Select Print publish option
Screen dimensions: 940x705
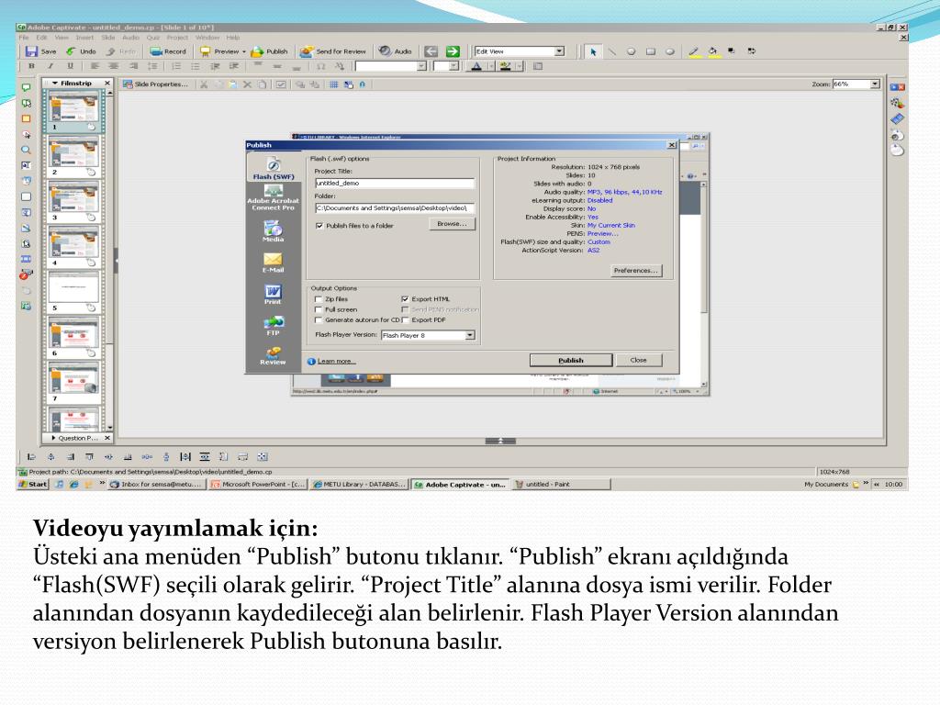[x=273, y=295]
